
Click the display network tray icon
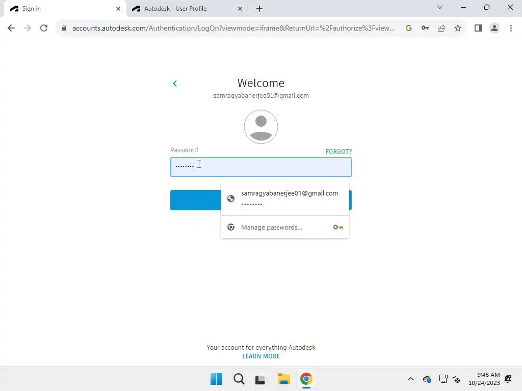(443, 379)
